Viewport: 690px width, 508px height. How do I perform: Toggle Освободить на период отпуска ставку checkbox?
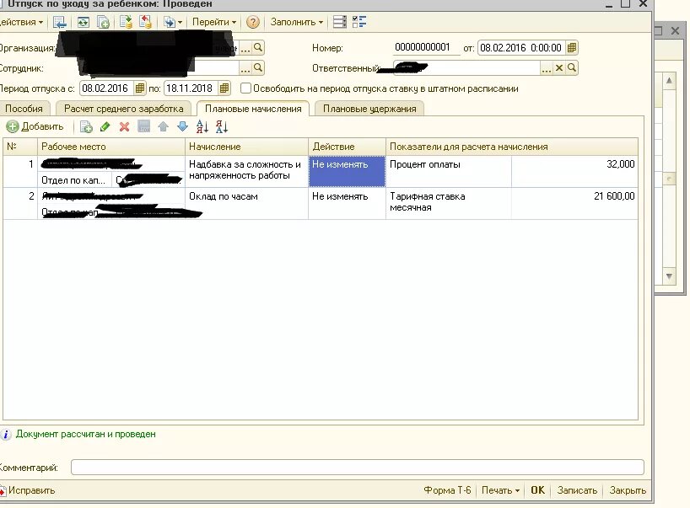tap(245, 88)
